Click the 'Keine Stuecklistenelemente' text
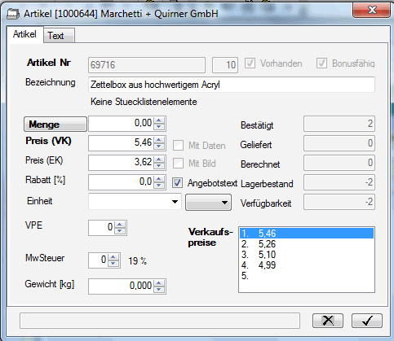Viewport: 394px width, 341px height. click(144, 102)
